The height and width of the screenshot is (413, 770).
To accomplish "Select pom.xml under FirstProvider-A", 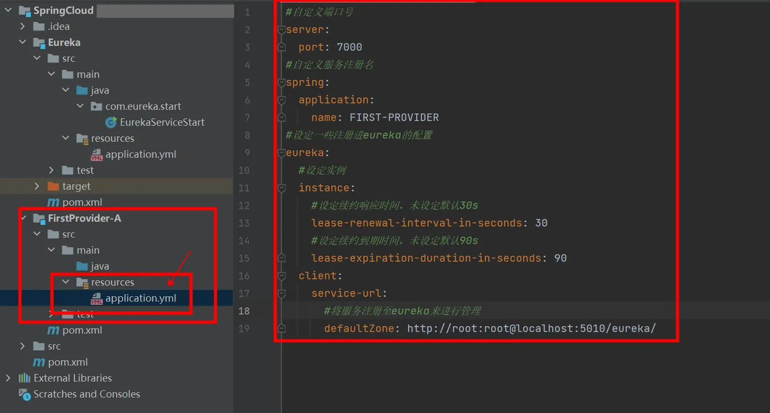I will (x=82, y=331).
